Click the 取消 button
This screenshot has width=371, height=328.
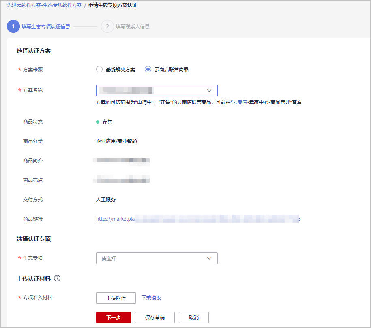[x=194, y=317]
